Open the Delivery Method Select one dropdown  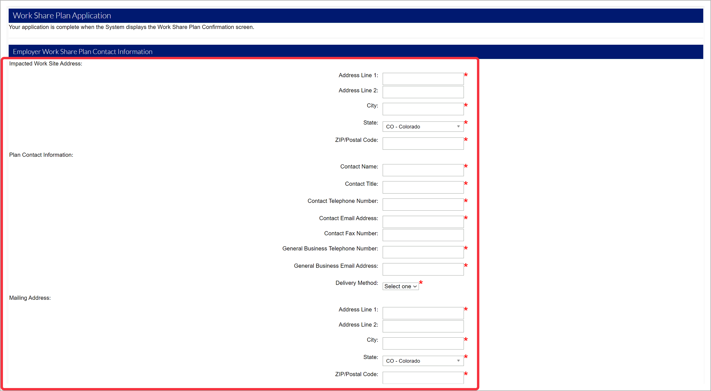400,286
